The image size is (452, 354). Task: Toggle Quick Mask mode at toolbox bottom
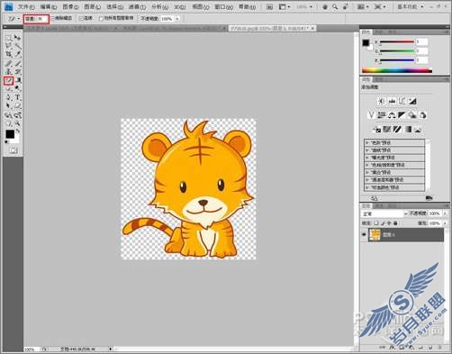(x=13, y=150)
